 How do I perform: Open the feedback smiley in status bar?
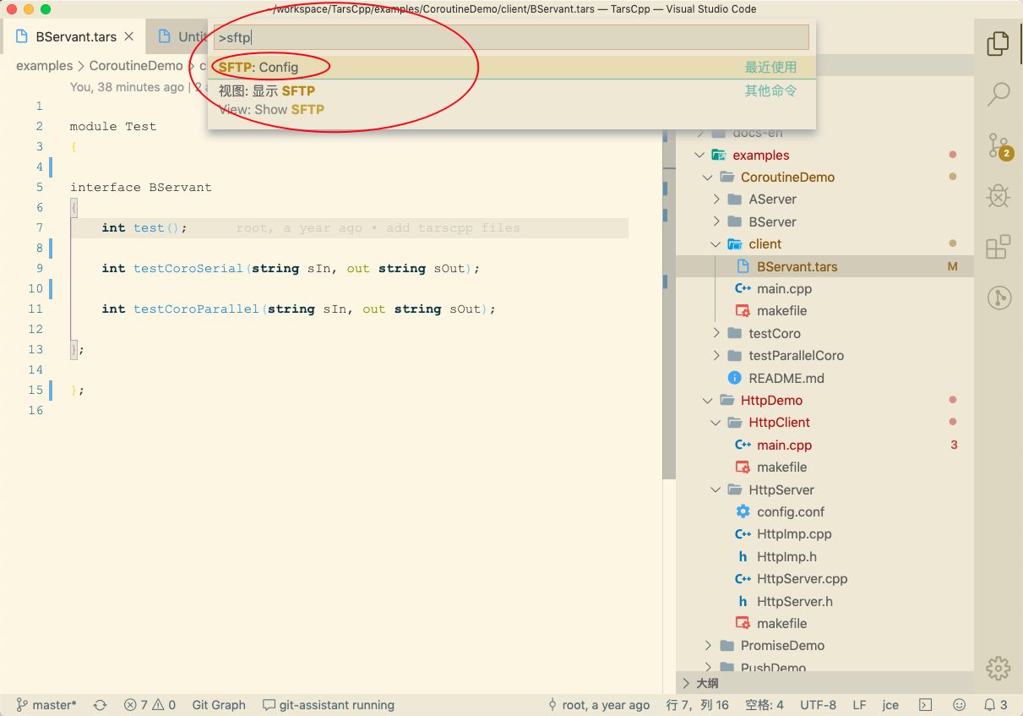(x=960, y=704)
